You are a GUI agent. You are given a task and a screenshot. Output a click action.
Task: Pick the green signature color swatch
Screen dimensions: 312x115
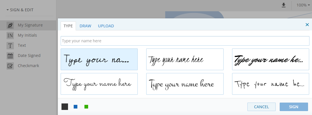[86, 107]
